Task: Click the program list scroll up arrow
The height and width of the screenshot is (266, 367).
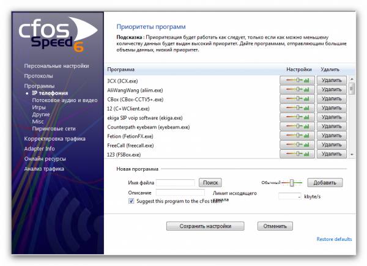Action: point(352,79)
